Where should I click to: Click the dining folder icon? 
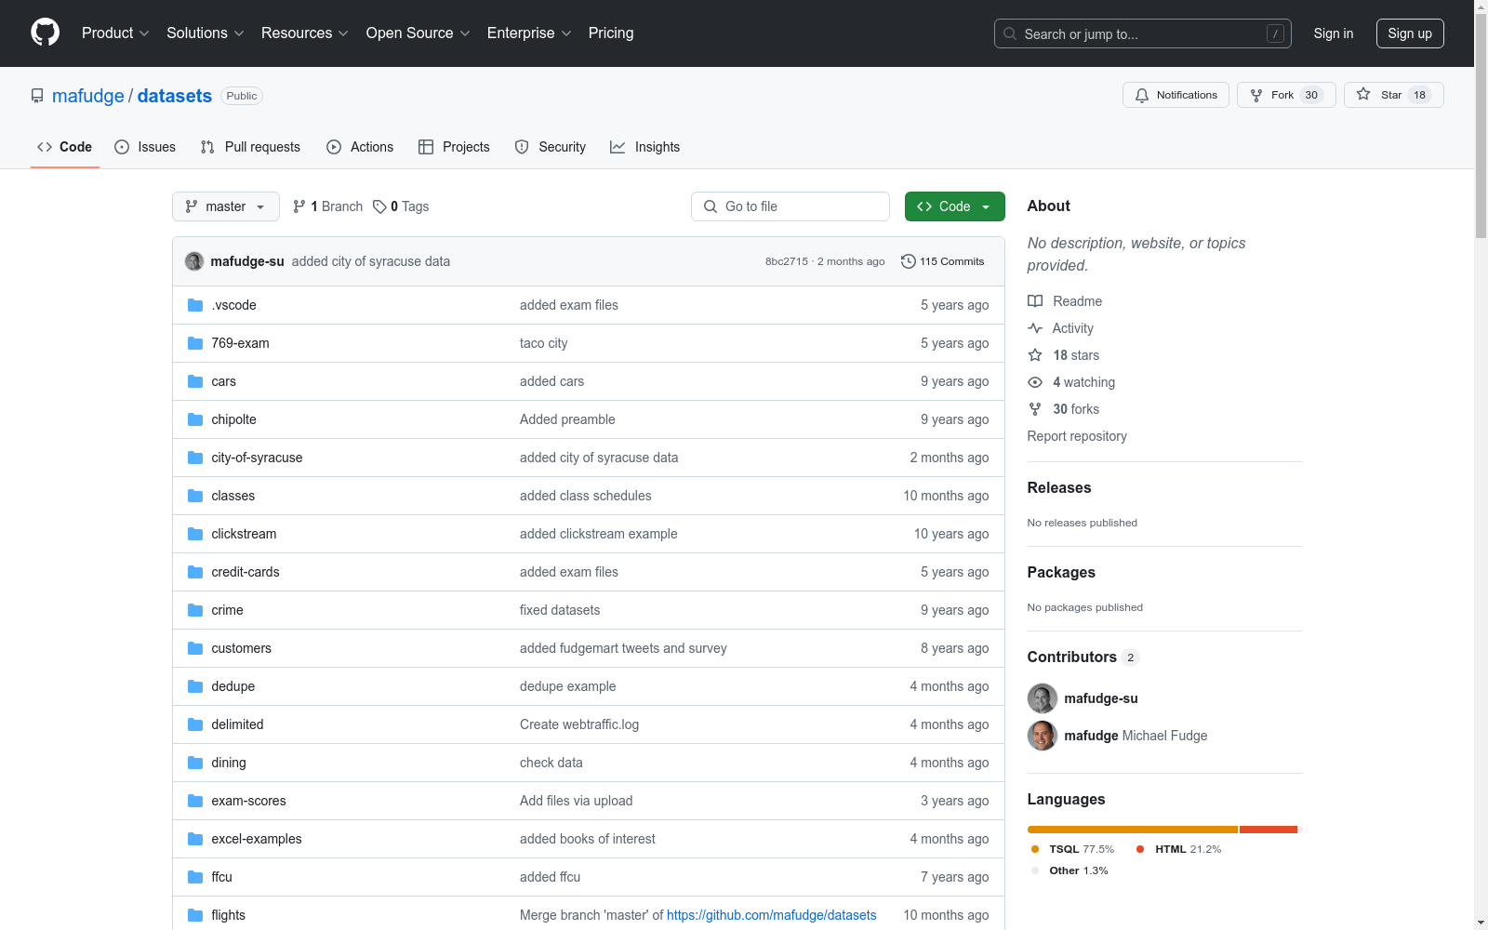coord(195,763)
